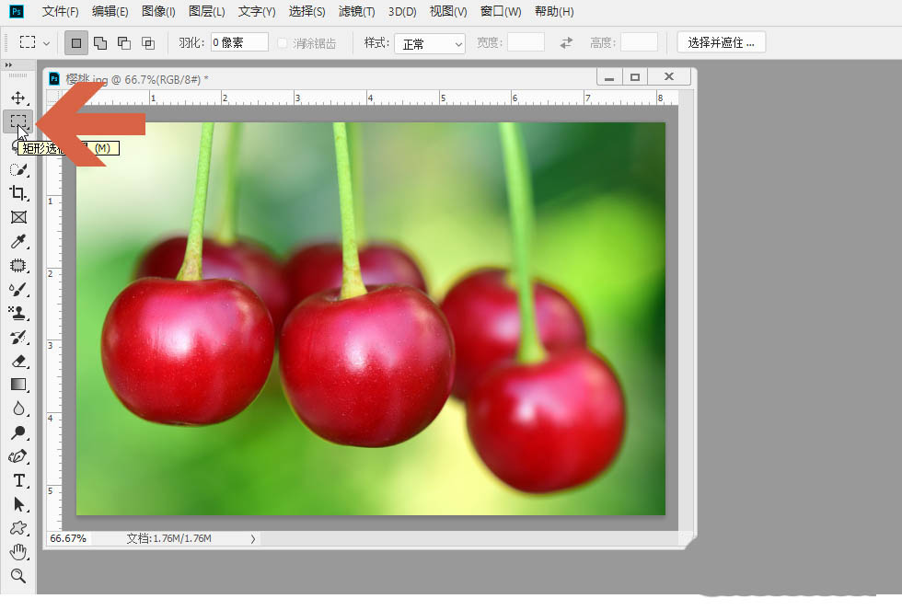Select the Crop tool
Screen dimensions: 902x610
click(x=17, y=193)
